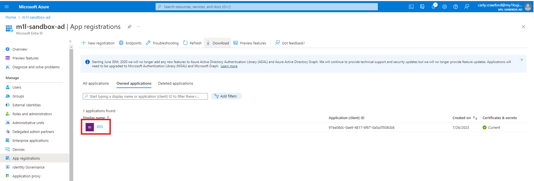Follow the Learn more link
This screenshot has width=534, height=181.
click(x=229, y=66)
